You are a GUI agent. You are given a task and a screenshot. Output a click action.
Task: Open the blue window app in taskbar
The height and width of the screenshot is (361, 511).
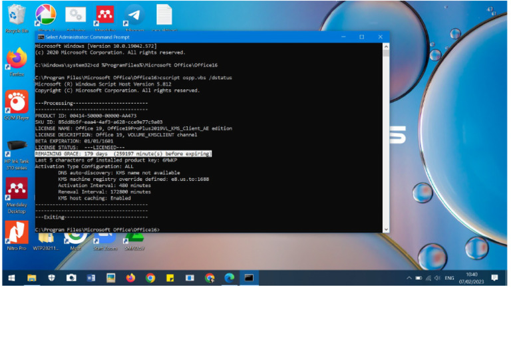[x=190, y=278]
